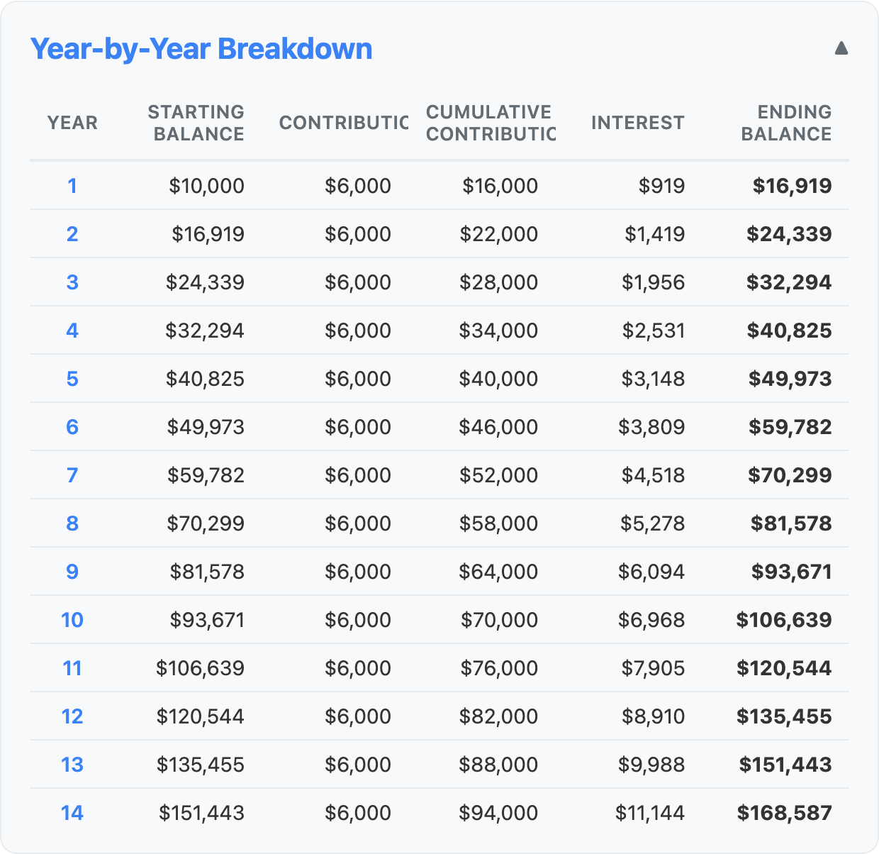The height and width of the screenshot is (854, 879).
Task: Select the final year 14 link
Action: point(72,812)
